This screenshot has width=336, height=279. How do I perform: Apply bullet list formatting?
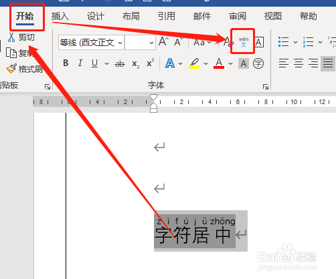pyautogui.click(x=283, y=42)
